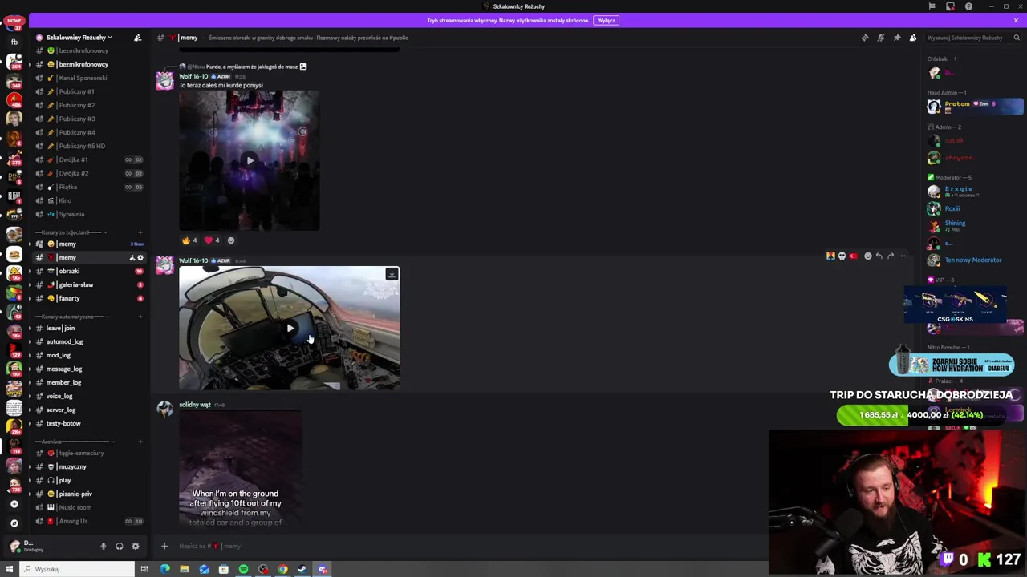The image size is (1027, 577).
Task: Play the concert video
Action: coord(250,160)
